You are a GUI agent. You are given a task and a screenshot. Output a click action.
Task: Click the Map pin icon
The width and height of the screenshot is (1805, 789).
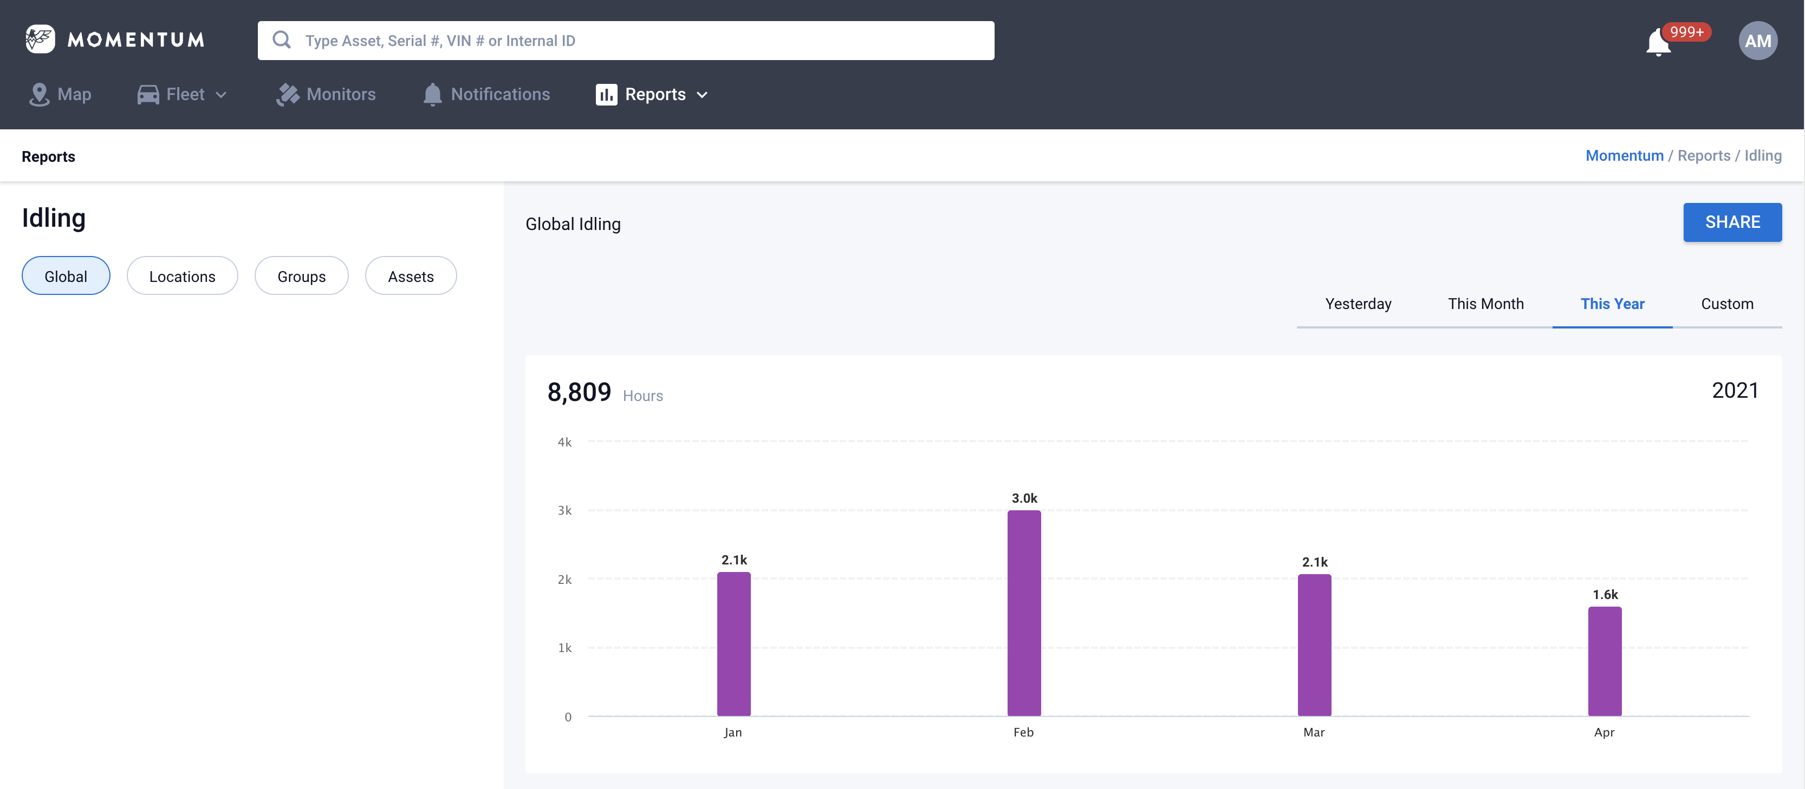pyautogui.click(x=39, y=95)
